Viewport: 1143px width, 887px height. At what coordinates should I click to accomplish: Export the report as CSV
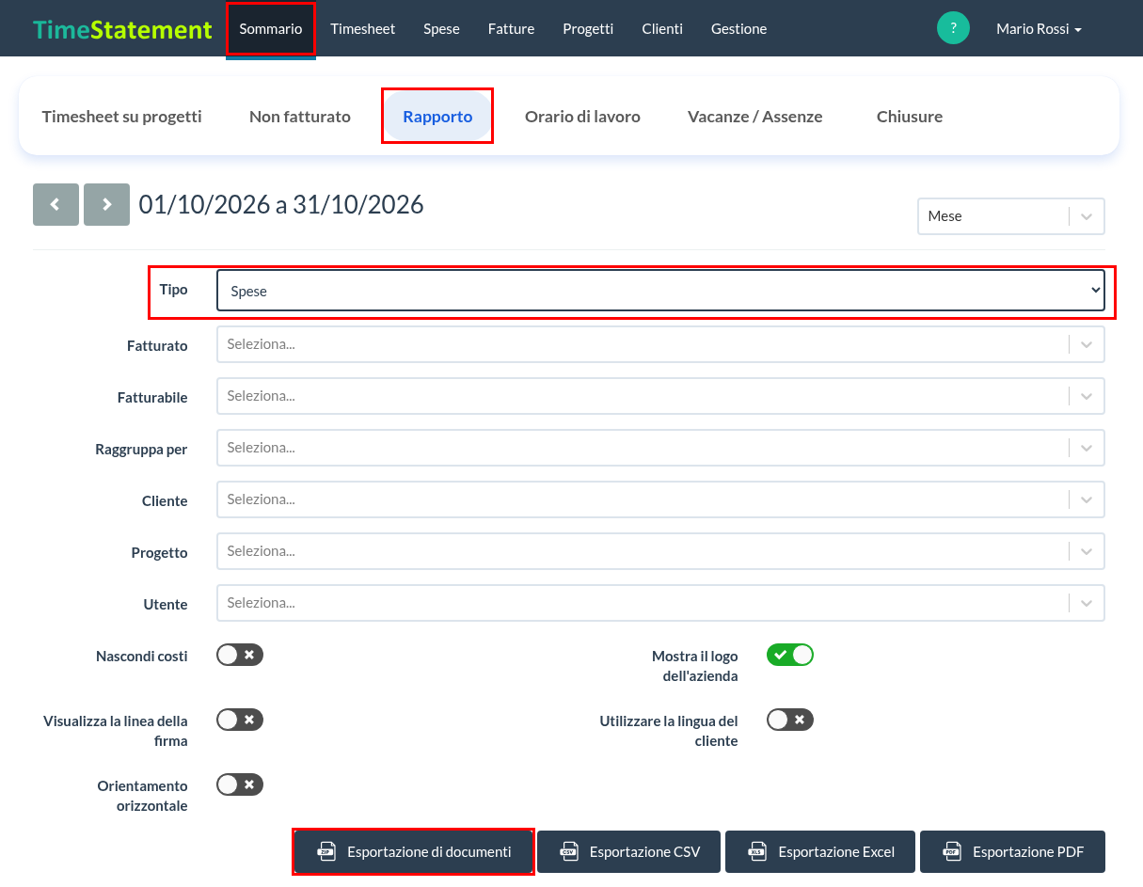pos(629,852)
